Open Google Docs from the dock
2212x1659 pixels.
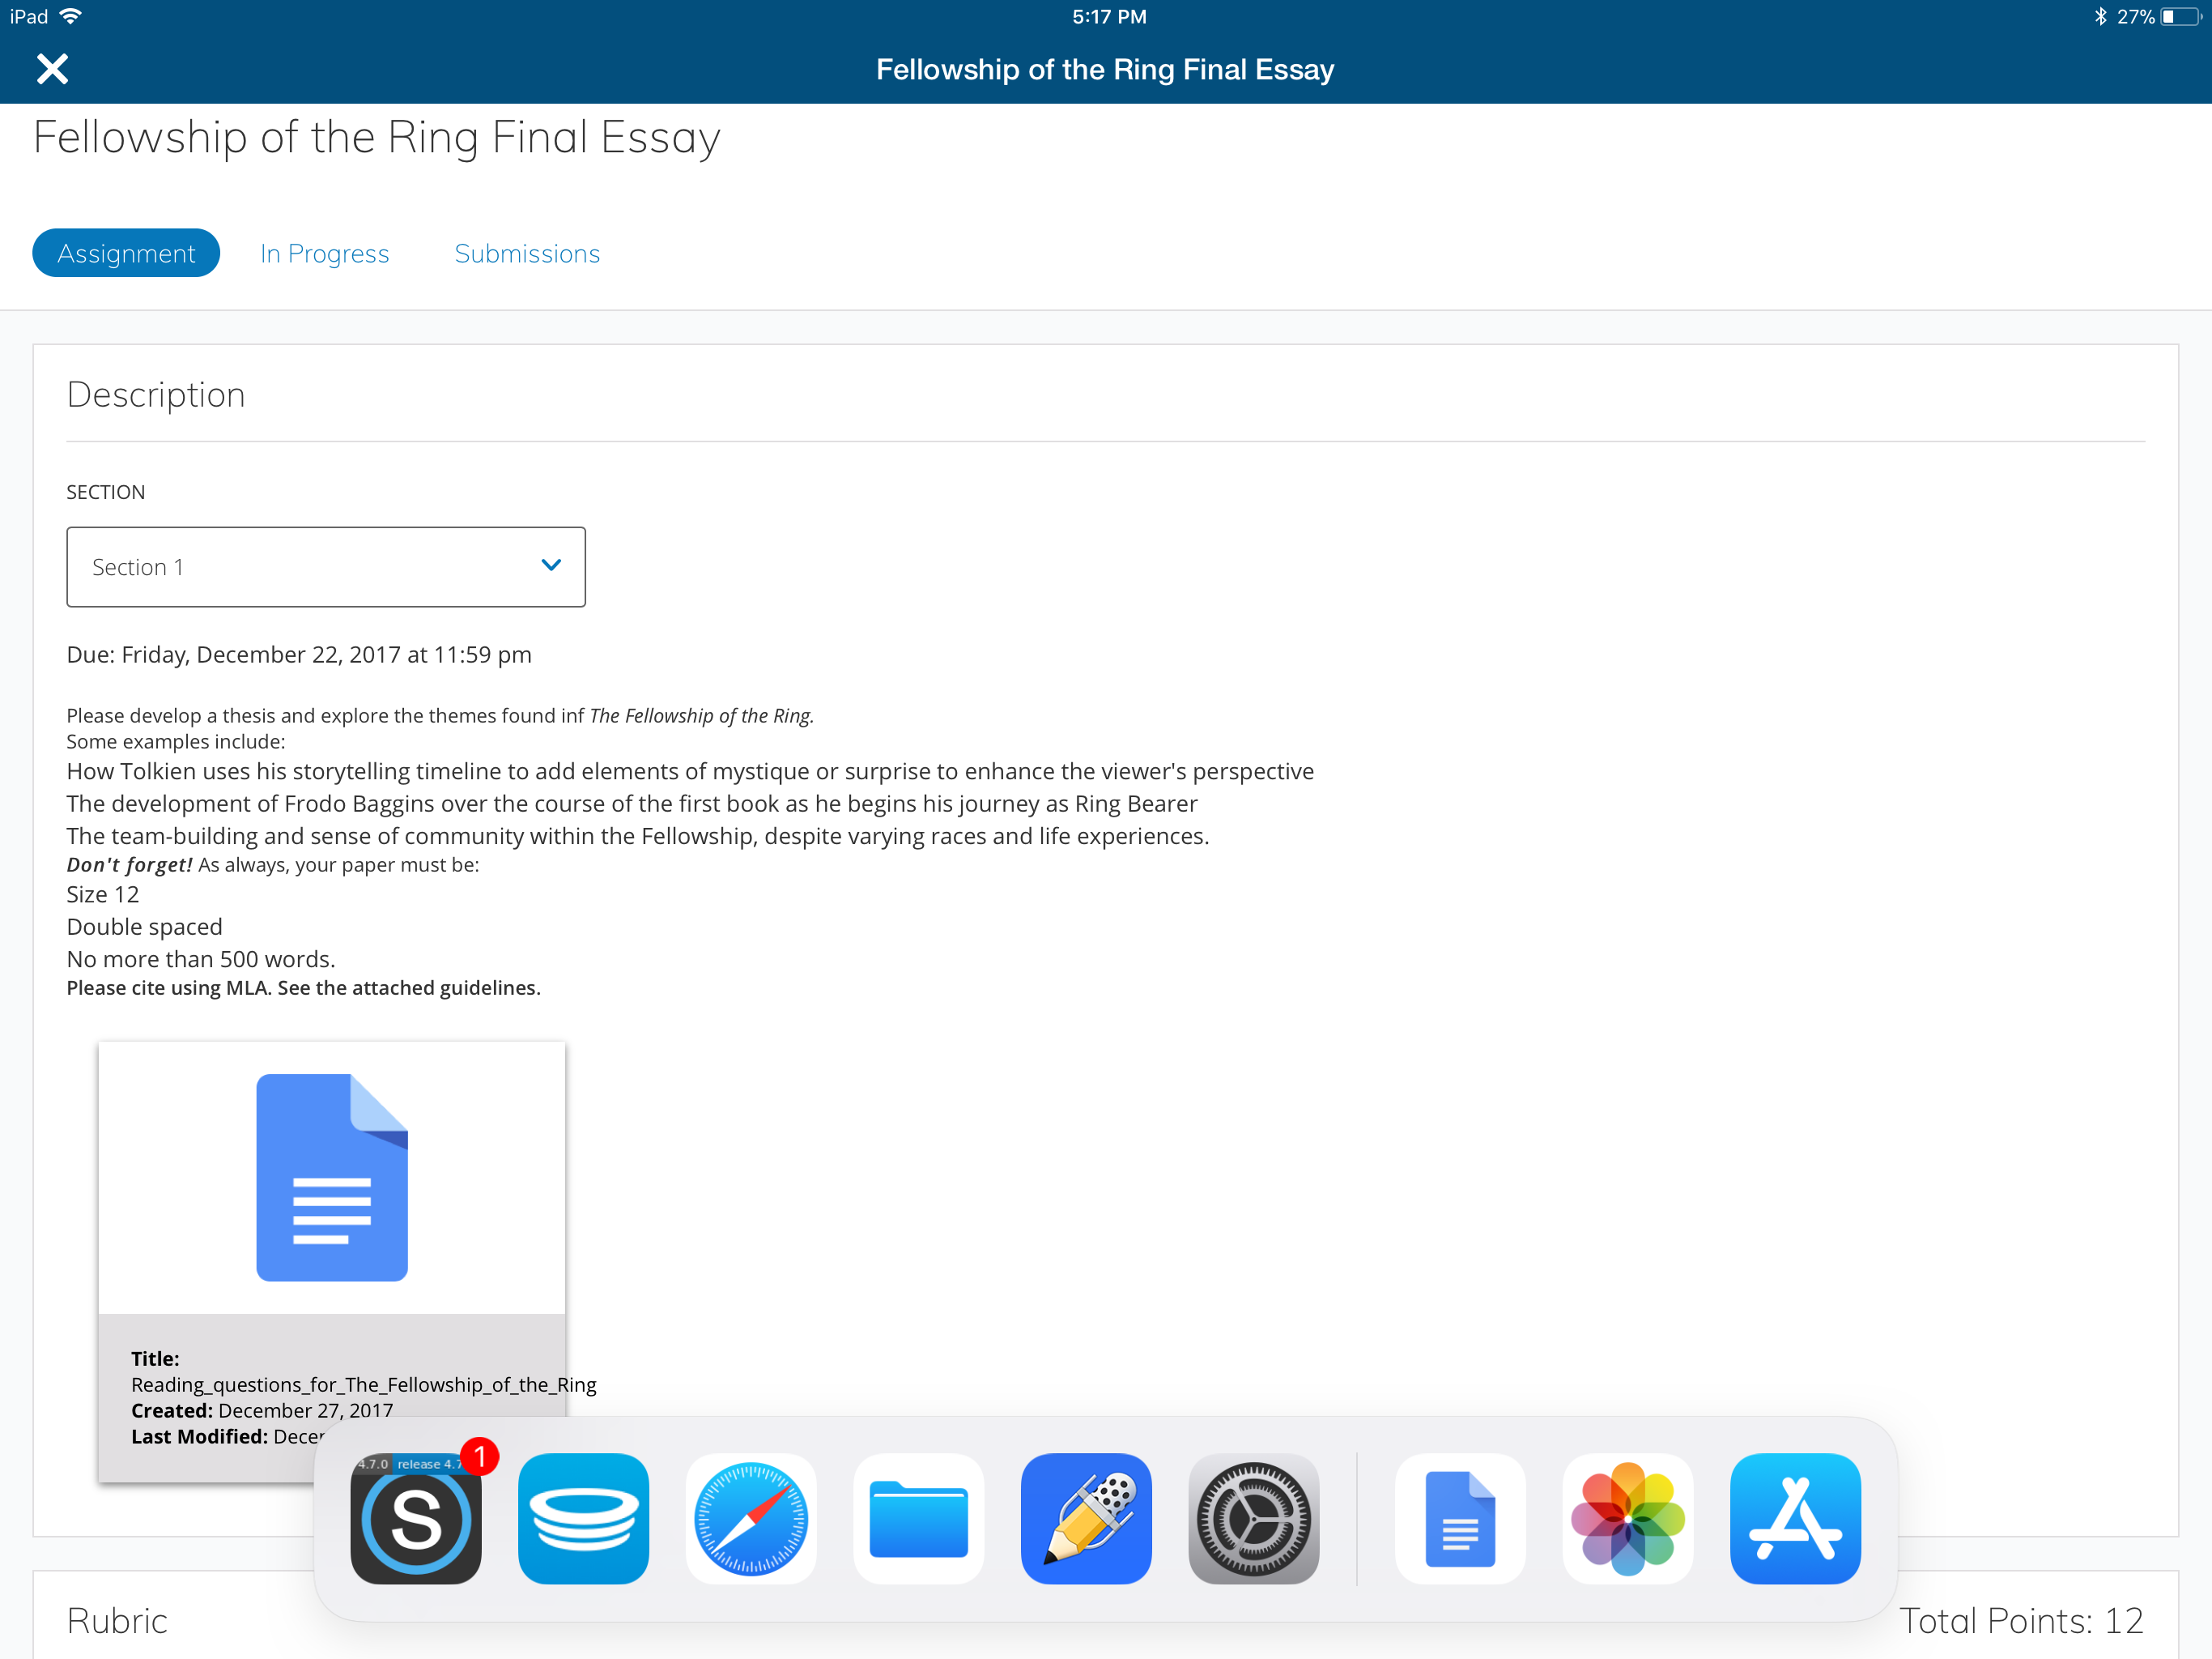1460,1518
